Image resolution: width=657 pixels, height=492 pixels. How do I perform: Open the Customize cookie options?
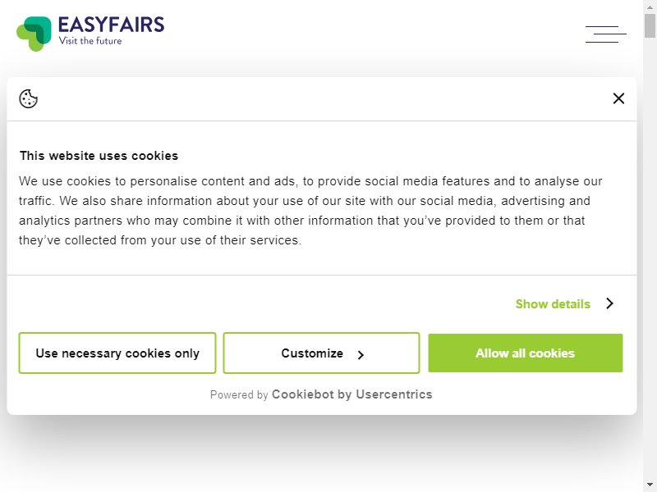[321, 353]
